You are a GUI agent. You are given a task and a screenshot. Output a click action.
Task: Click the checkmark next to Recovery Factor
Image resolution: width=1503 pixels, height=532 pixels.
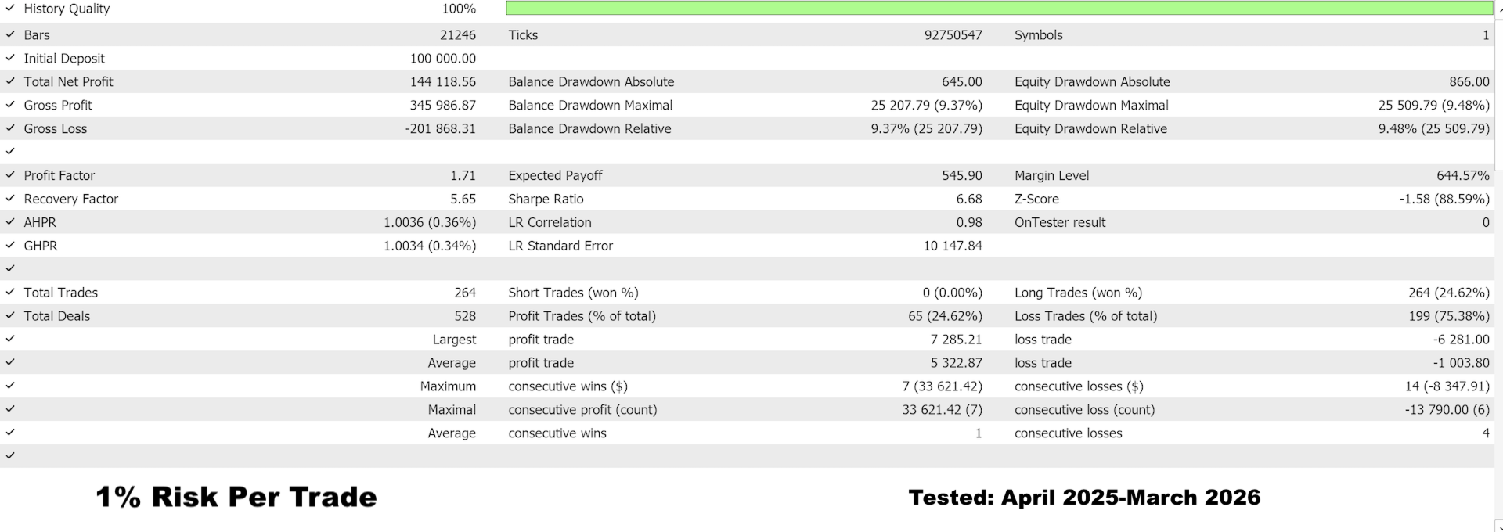[10, 199]
